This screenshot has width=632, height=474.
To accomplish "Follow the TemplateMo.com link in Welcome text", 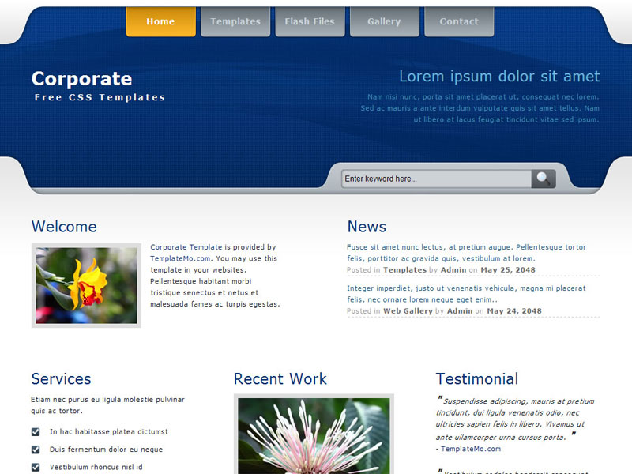I will pyautogui.click(x=180, y=258).
